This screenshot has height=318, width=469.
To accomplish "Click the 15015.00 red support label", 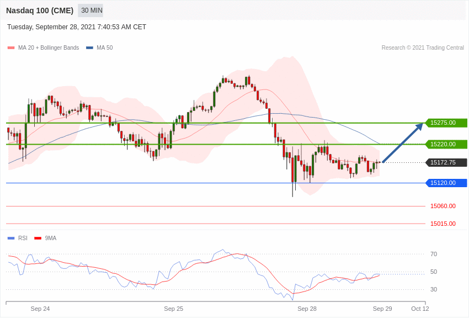I will tap(443, 224).
